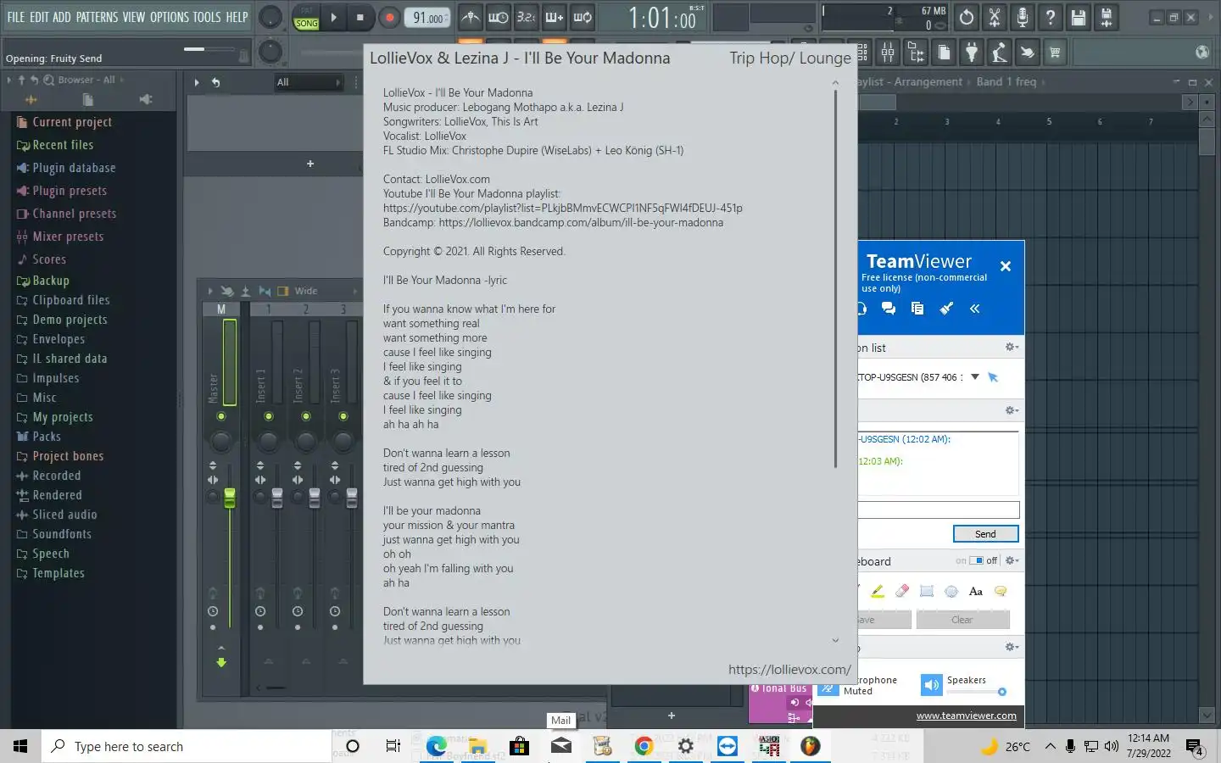
Task: Toggle the 3.2.1 countdown before recording
Action: pos(527,17)
